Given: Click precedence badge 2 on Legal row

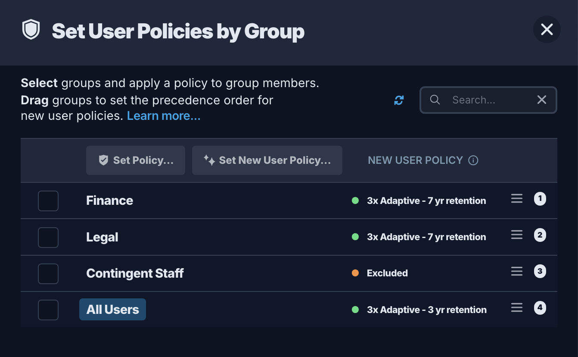Looking at the screenshot, I should 540,235.
